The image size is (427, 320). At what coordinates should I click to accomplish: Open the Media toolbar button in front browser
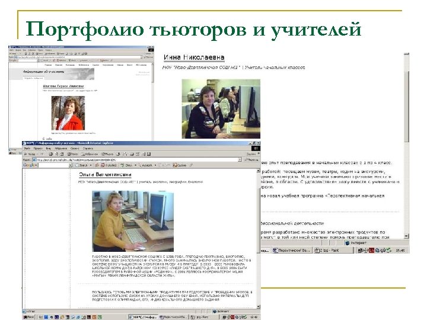coord(107,154)
